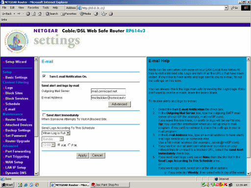Select the P.M. radio button
The height and width of the screenshot is (188, 251).
tap(69, 145)
